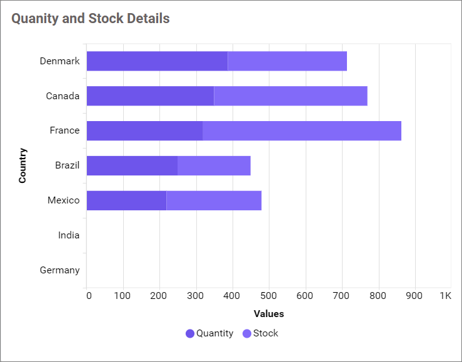Click the Germany axis label

pos(59,270)
